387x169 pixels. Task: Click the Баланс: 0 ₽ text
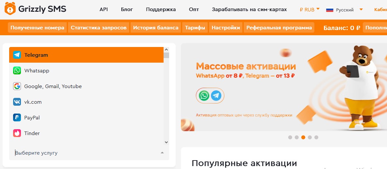point(342,28)
